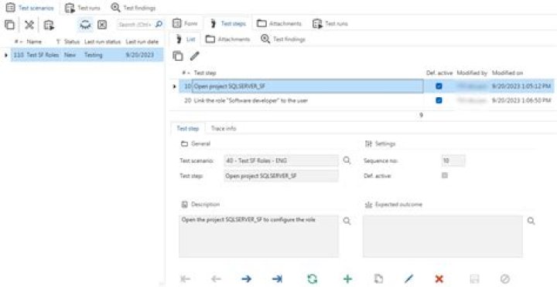Click the Expected outcome text area

(x=443, y=236)
